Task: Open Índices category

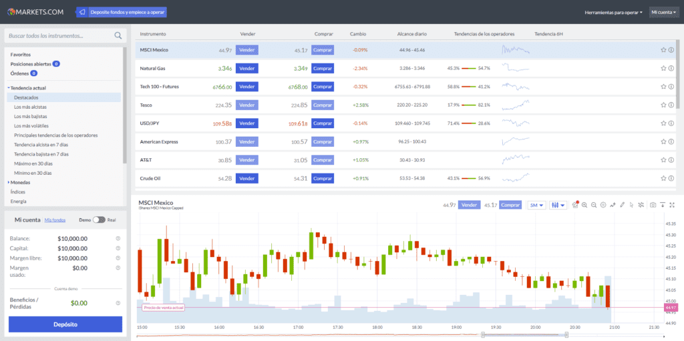Action: 17,192
